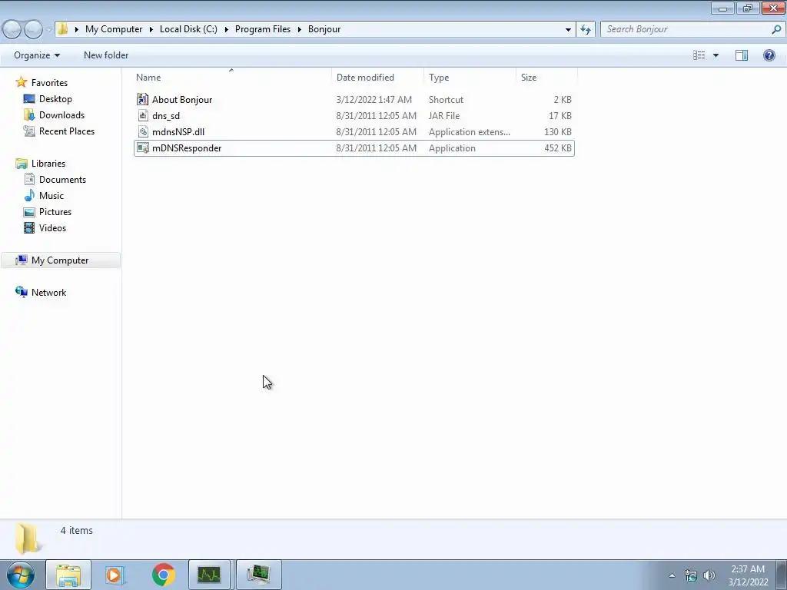Click the Search Bonjour input field
This screenshot has height=590, width=787.
tap(686, 30)
